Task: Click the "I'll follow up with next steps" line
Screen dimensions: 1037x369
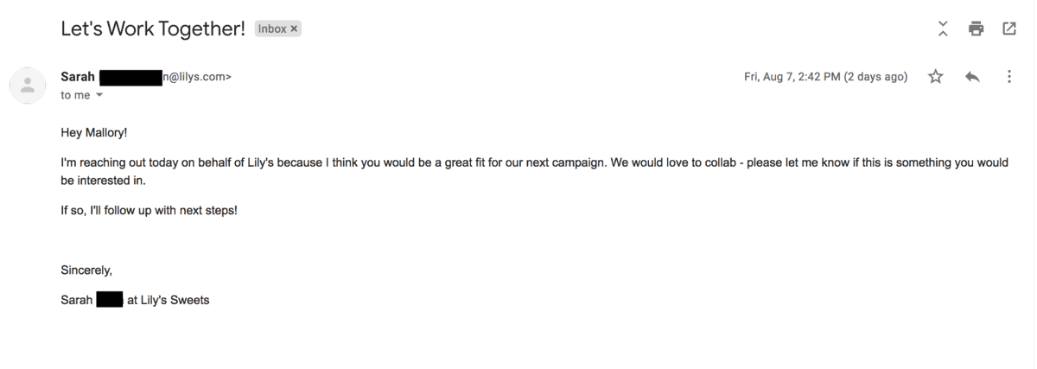Action: click(x=149, y=210)
